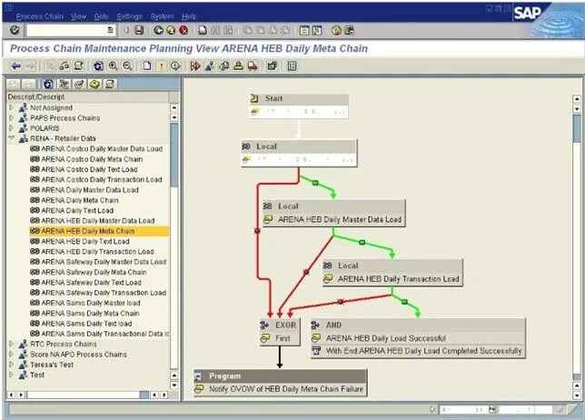
Task: Click the green Back arrow icon
Action: point(158,30)
